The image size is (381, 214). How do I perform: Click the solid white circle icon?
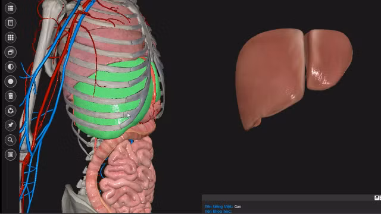click(x=11, y=81)
